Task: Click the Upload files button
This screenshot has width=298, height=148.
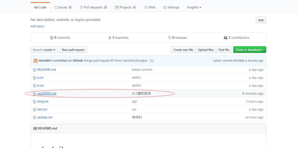Action: pyautogui.click(x=206, y=50)
